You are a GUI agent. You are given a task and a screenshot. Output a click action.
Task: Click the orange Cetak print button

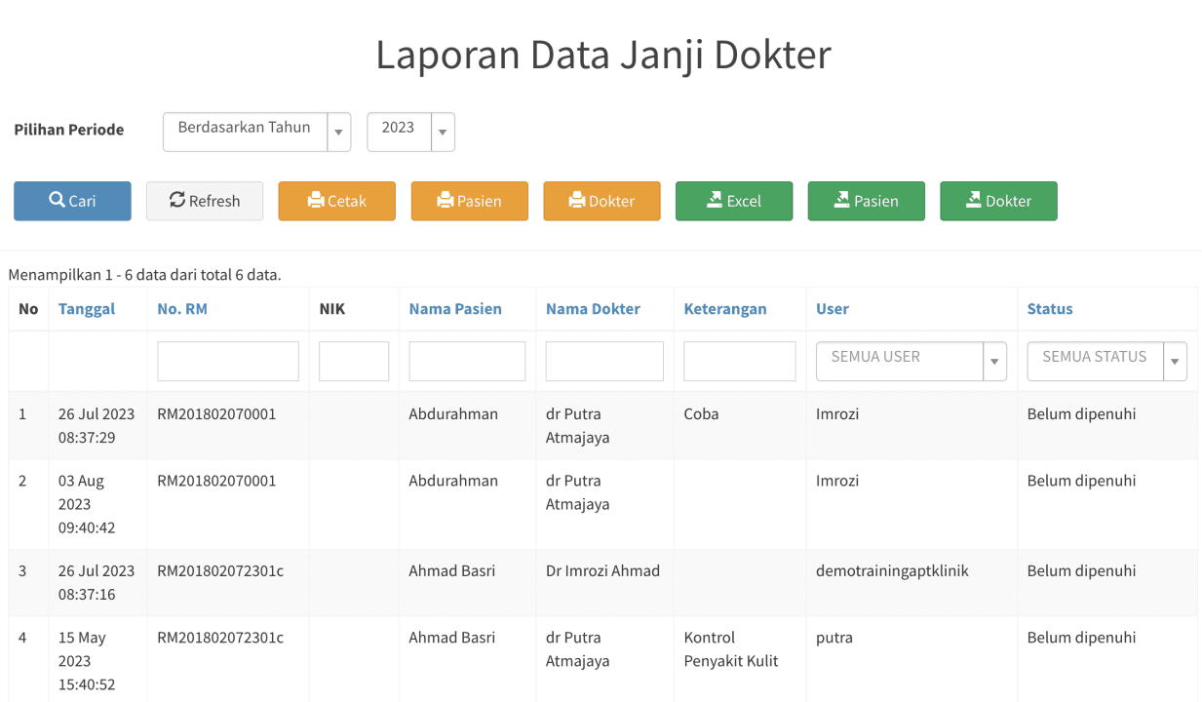(x=337, y=201)
